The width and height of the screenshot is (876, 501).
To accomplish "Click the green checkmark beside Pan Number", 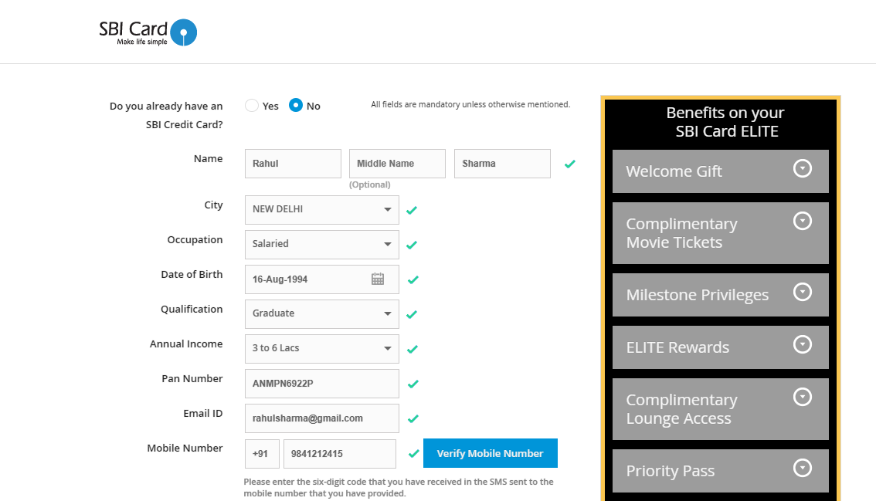I will coord(413,384).
